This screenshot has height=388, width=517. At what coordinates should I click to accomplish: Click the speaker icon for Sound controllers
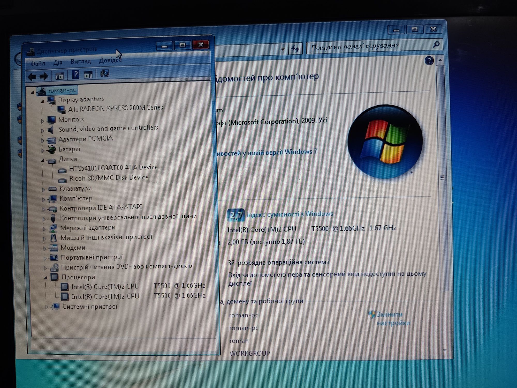click(x=51, y=130)
